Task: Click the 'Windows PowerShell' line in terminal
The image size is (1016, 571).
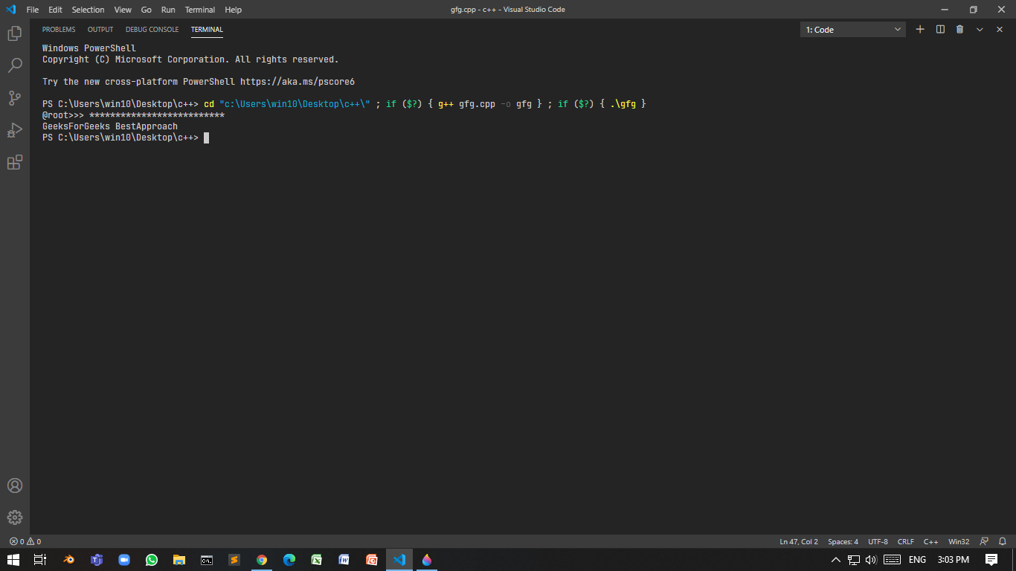Action: (89, 48)
